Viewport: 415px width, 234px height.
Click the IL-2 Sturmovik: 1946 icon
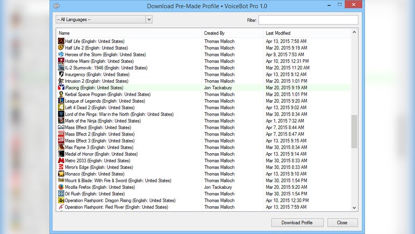(61, 67)
